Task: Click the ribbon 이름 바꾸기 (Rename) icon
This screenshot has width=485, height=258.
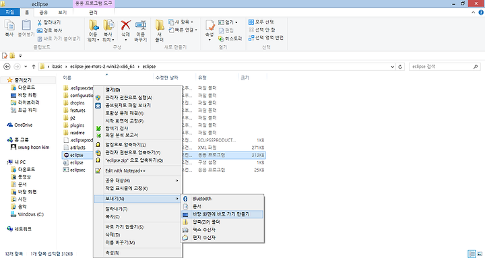Action: [x=140, y=31]
